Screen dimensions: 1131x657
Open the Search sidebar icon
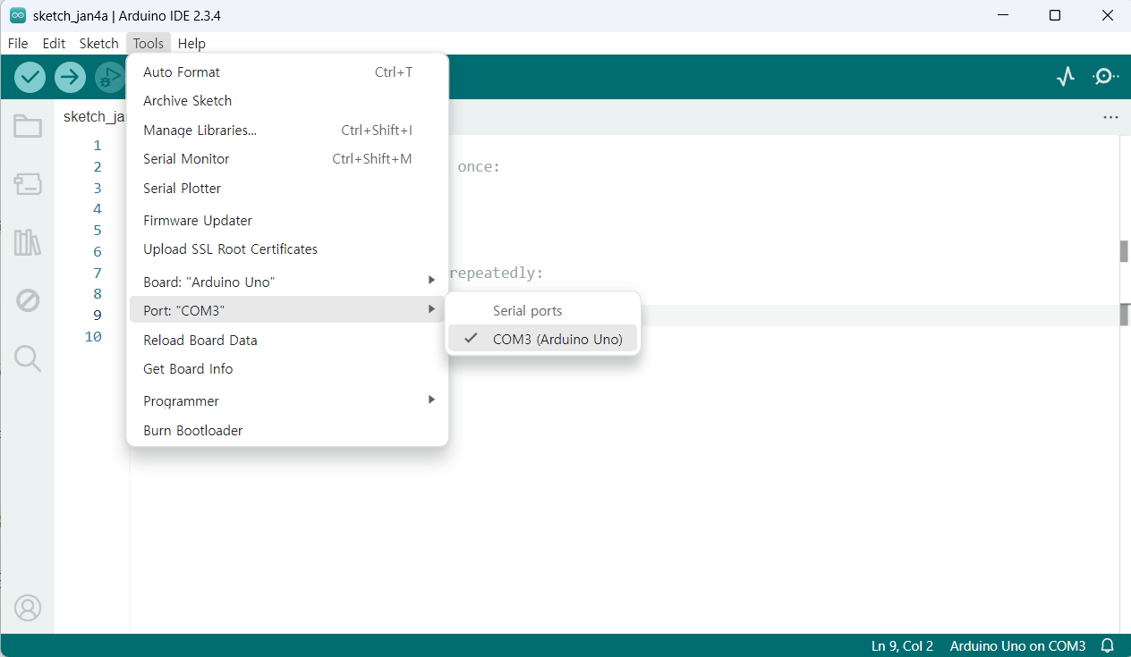(28, 358)
